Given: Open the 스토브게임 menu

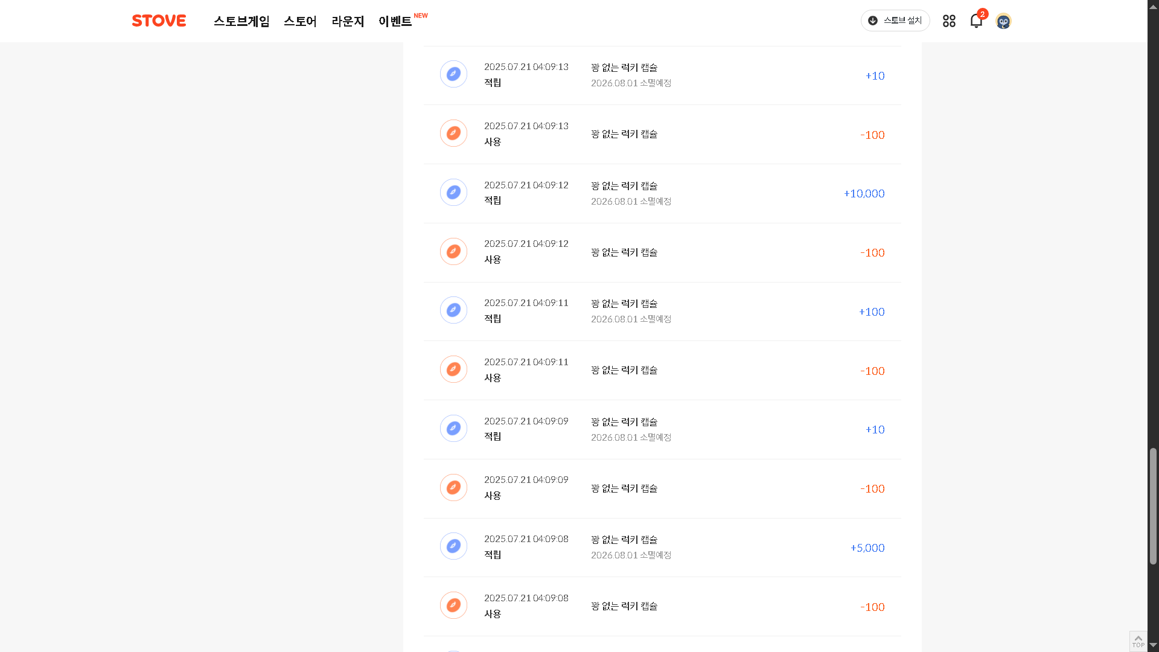Looking at the screenshot, I should (241, 21).
